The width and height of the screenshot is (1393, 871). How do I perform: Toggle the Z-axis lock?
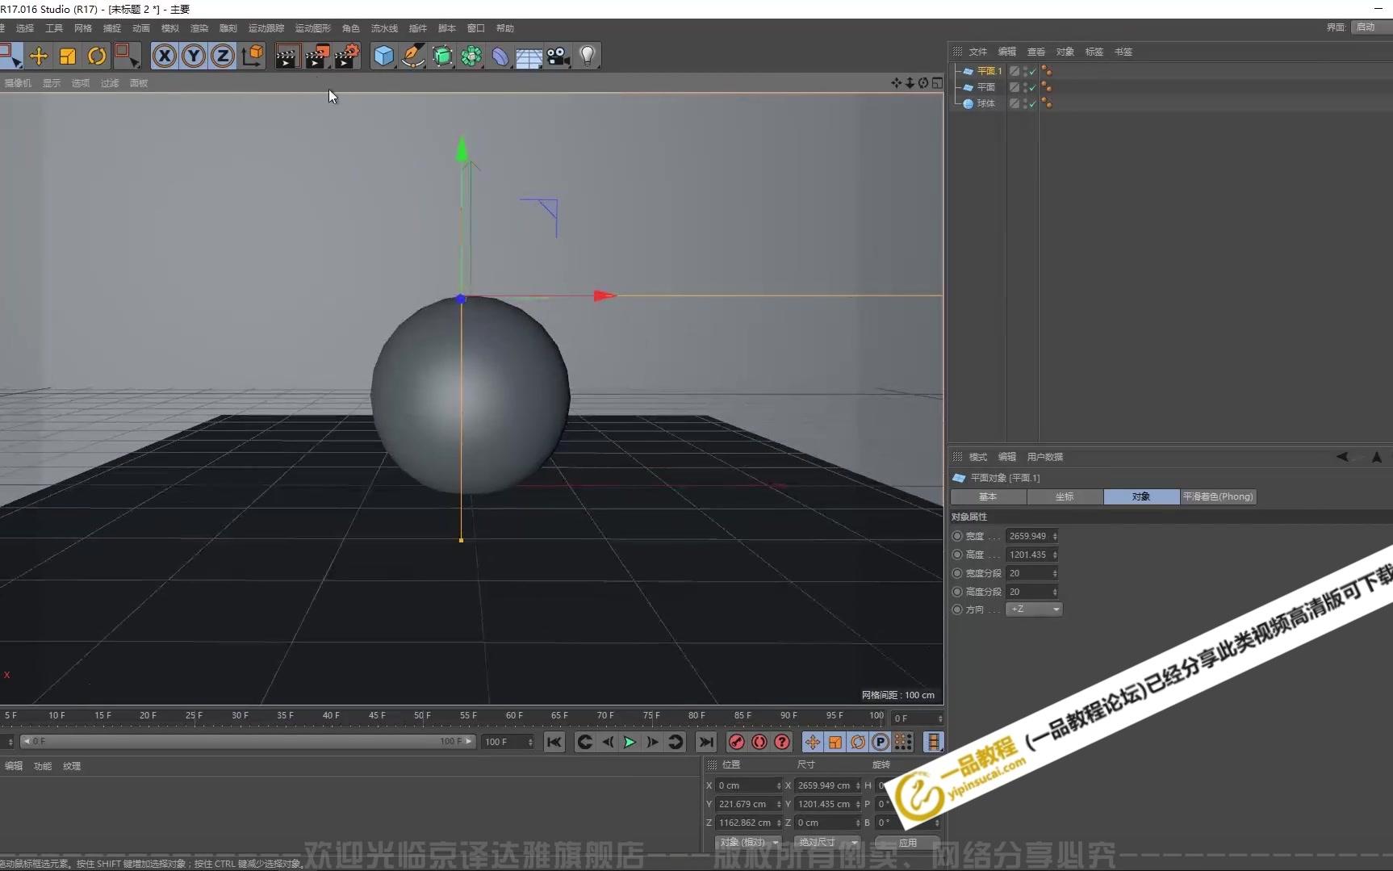pyautogui.click(x=223, y=56)
